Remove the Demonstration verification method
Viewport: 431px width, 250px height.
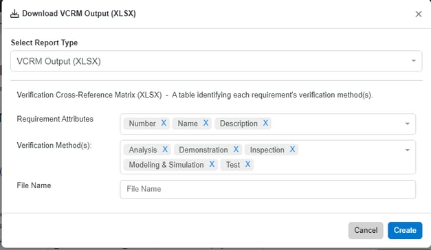[x=236, y=149]
